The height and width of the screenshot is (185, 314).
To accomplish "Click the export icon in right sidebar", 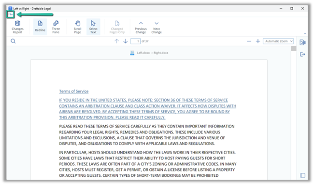I will (302, 54).
